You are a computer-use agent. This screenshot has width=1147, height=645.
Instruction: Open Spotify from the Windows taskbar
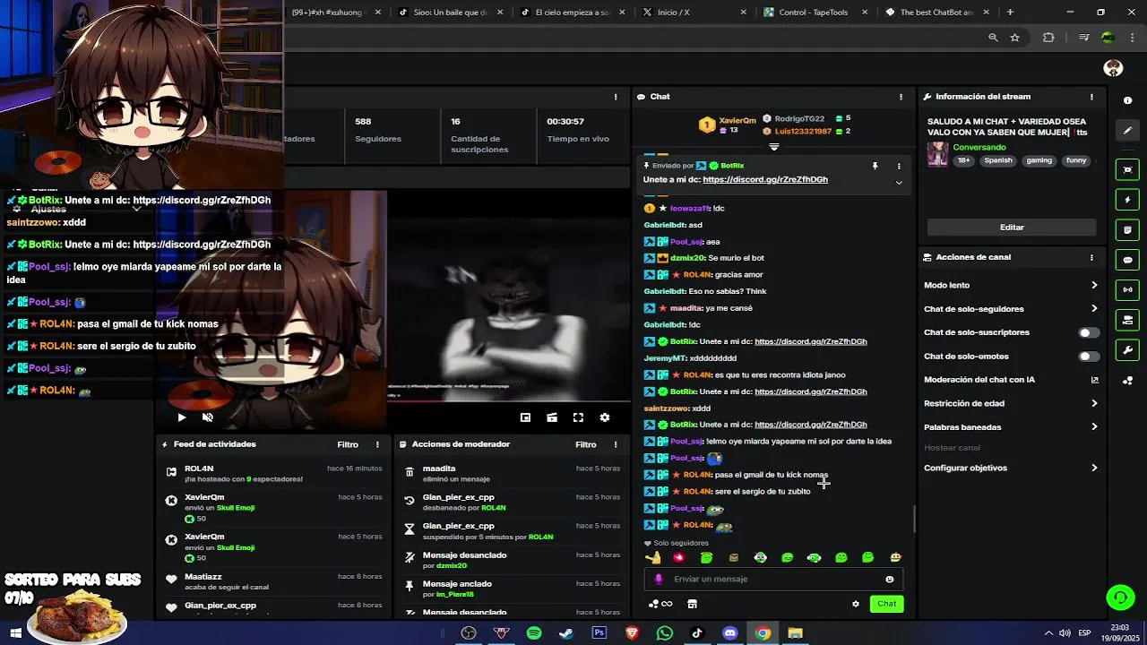point(534,633)
